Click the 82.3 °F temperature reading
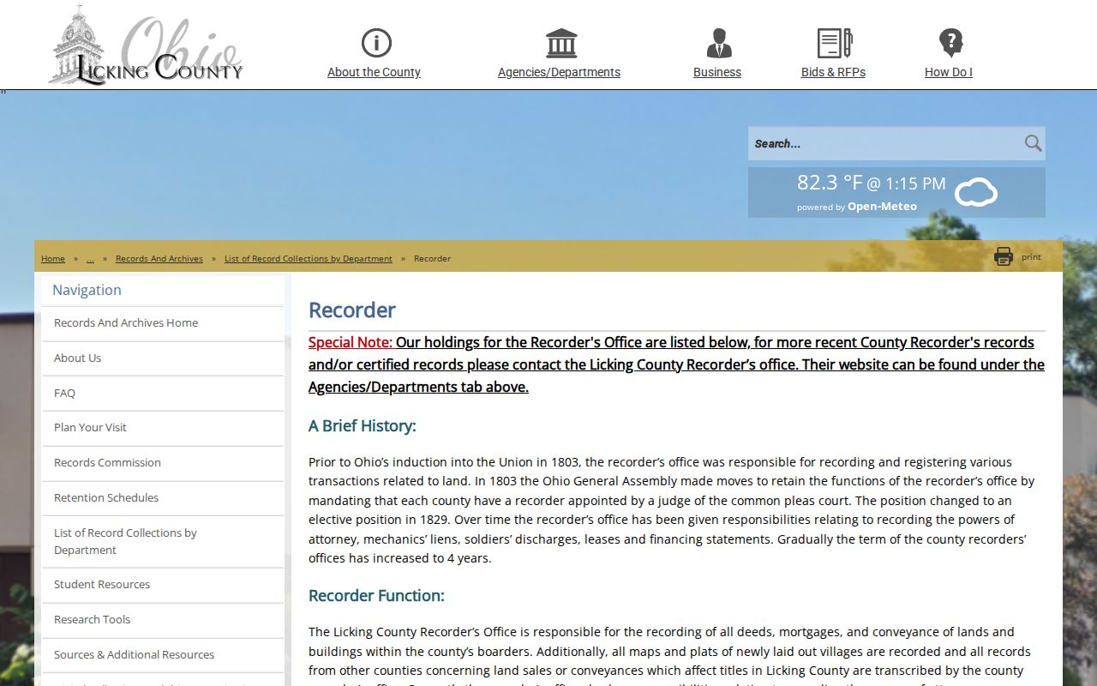This screenshot has width=1097, height=686. tap(830, 183)
